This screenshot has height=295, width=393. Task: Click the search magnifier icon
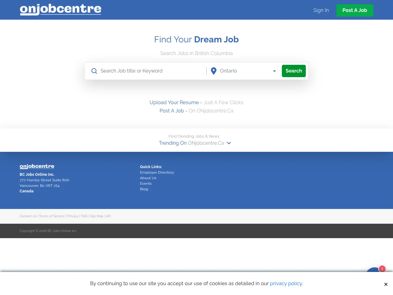[x=94, y=71]
